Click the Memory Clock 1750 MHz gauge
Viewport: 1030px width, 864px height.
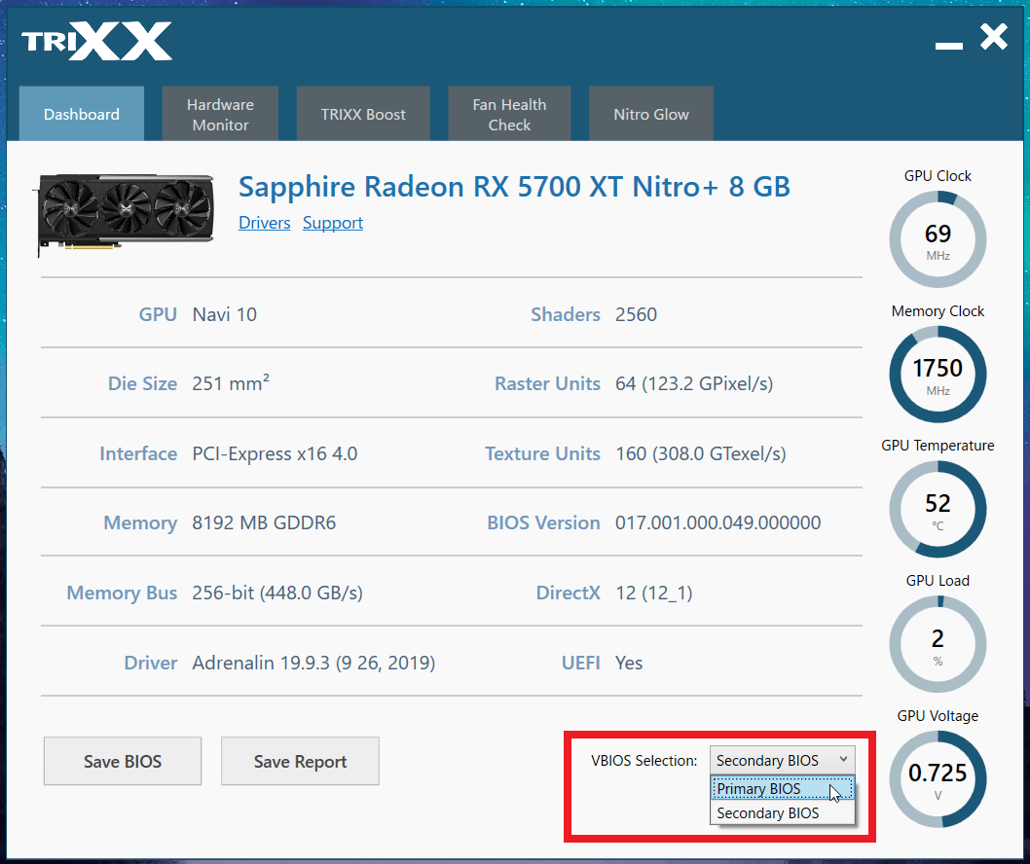[x=938, y=375]
